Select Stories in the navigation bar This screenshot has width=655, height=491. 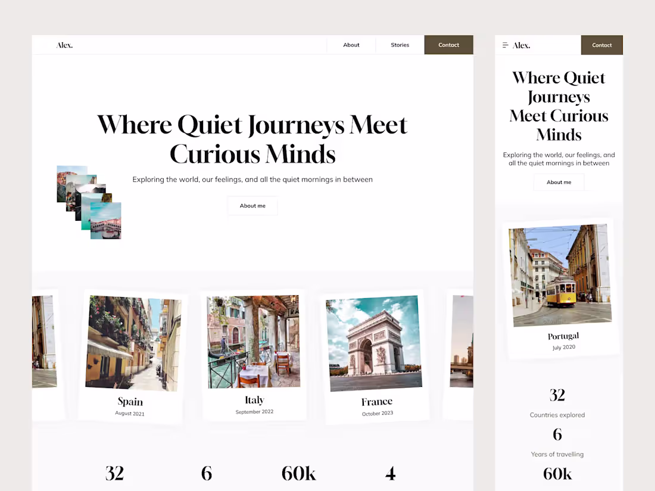click(x=400, y=45)
